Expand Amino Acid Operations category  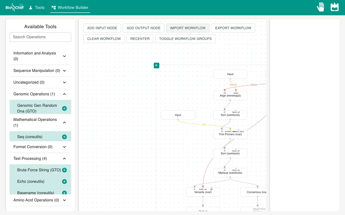point(40,200)
